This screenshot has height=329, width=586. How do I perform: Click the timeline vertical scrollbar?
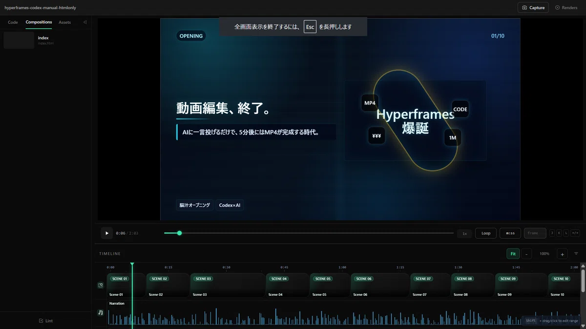[x=583, y=282]
